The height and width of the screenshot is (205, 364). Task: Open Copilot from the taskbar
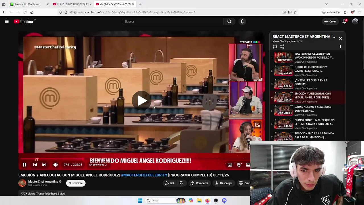coord(191,200)
